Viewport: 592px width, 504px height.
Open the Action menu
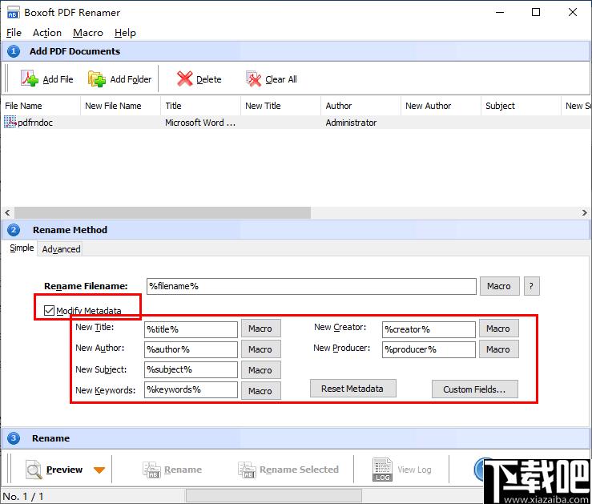tap(46, 33)
